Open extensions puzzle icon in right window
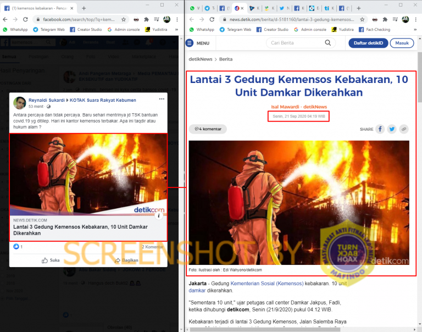Viewport: 422px width, 332px height. pyautogui.click(x=385, y=19)
